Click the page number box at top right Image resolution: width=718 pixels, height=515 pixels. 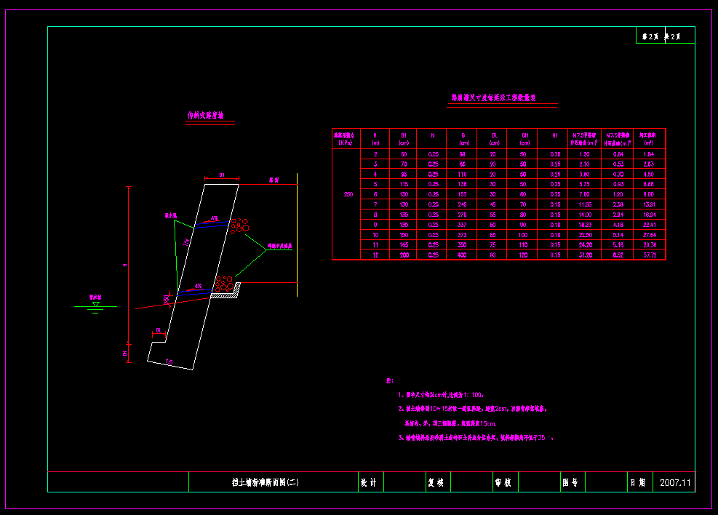click(665, 36)
